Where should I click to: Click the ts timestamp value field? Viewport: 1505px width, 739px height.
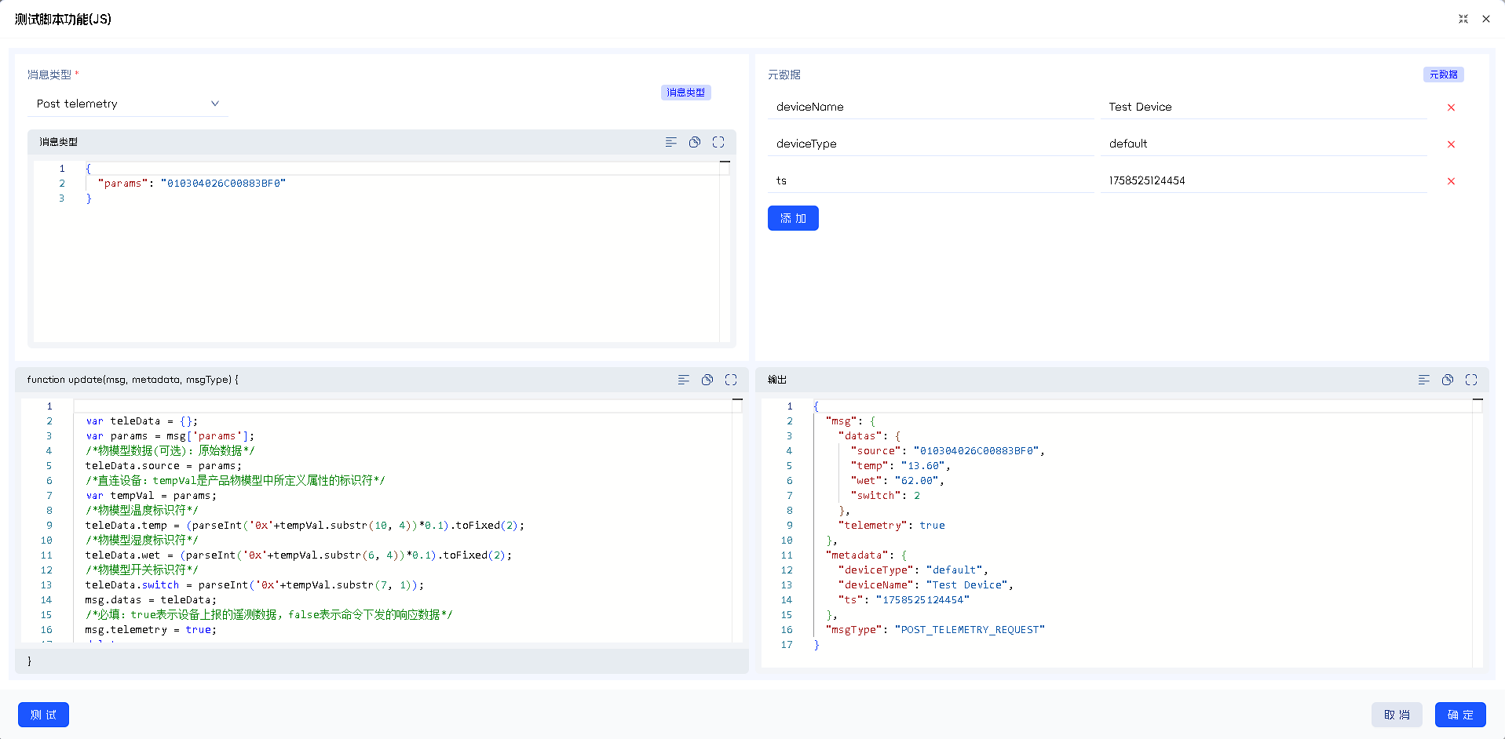pyautogui.click(x=1262, y=180)
